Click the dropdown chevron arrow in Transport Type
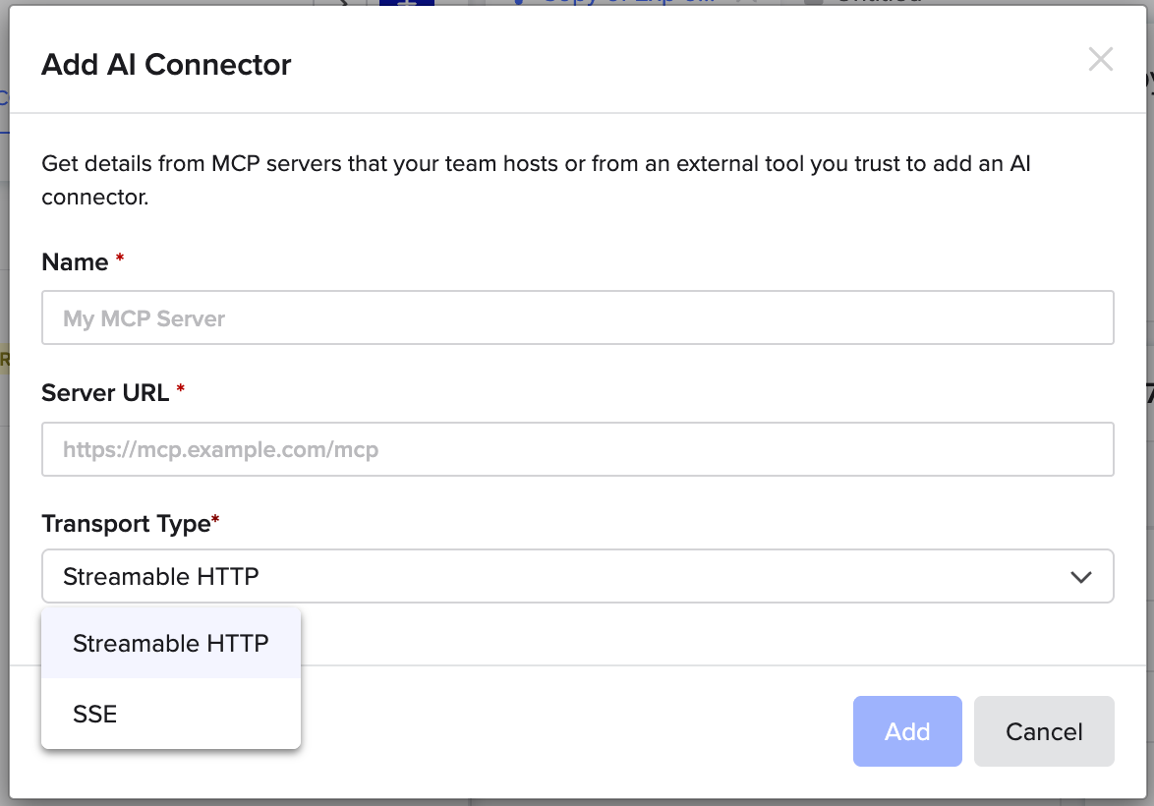This screenshot has width=1154, height=806. pyautogui.click(x=1081, y=577)
